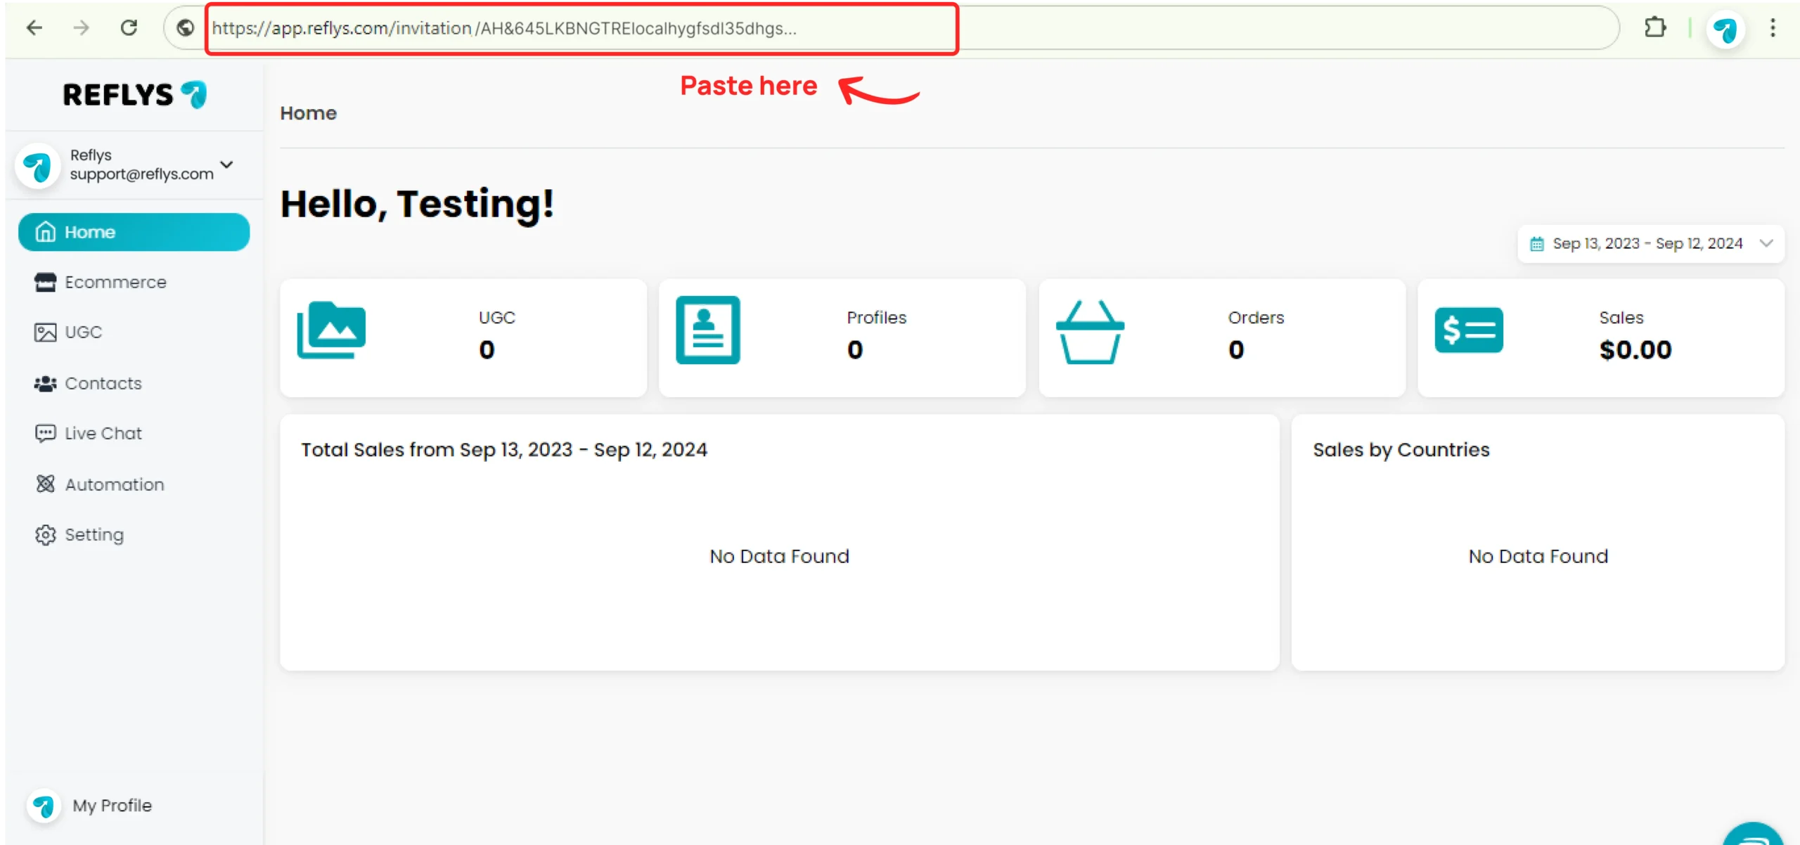Viewport: 1800px width, 845px height.
Task: Click the date range chevron arrow
Action: click(1766, 243)
